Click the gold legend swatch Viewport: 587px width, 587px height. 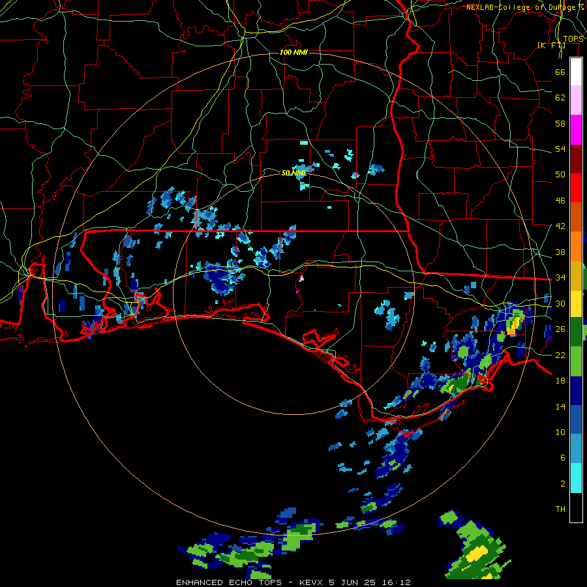576,276
